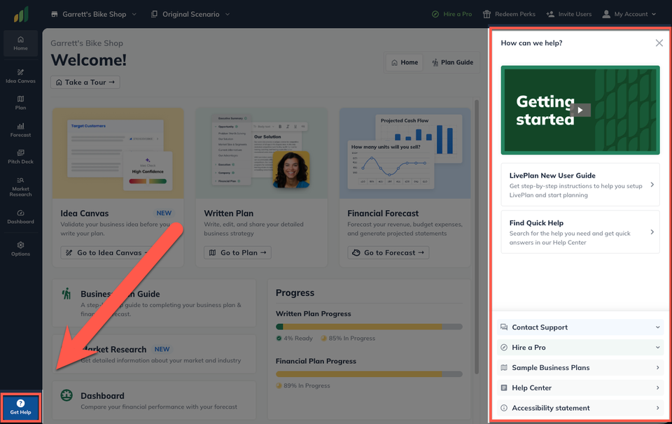Expand Hire a Pro in help panel
This screenshot has height=424, width=672.
(580, 347)
